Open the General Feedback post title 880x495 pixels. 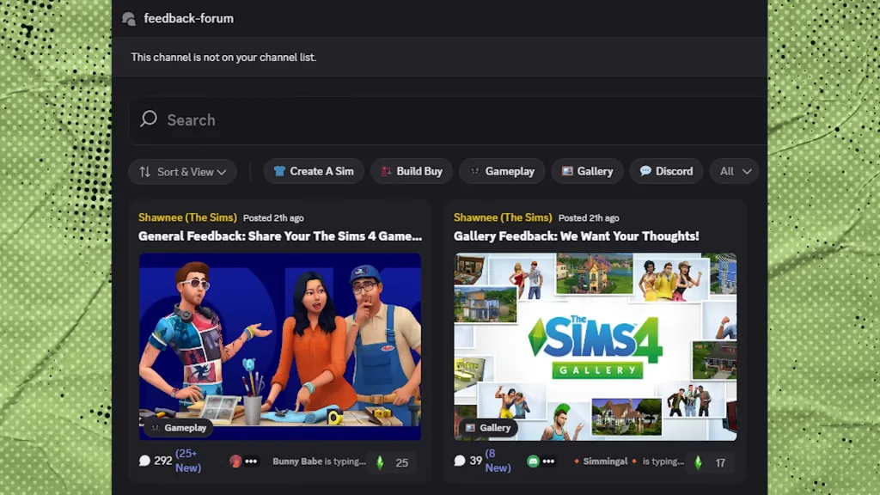[280, 235]
